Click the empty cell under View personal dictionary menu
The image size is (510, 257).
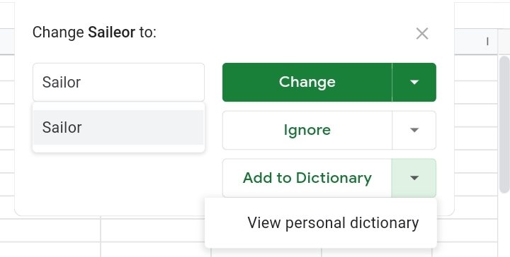(377, 253)
